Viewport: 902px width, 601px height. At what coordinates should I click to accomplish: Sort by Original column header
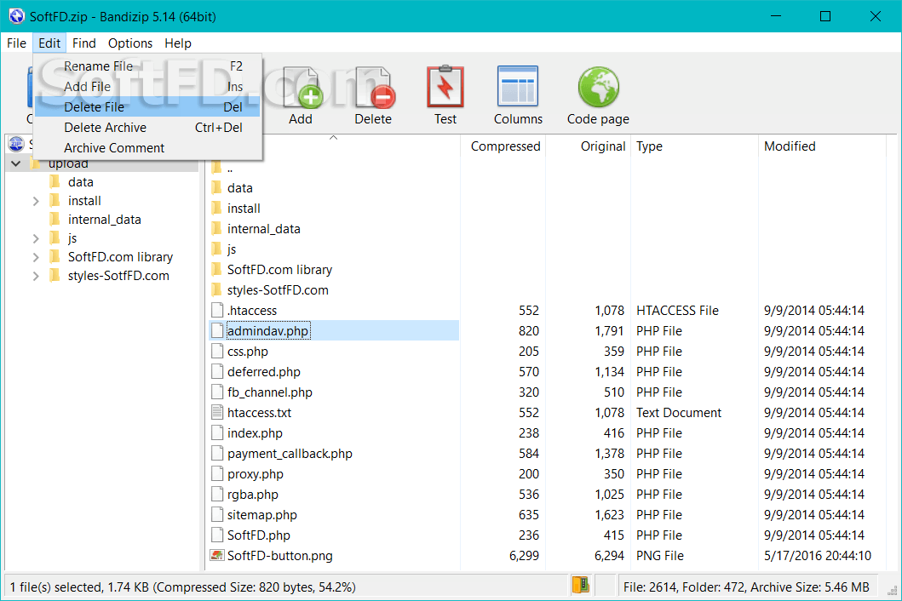pos(588,146)
